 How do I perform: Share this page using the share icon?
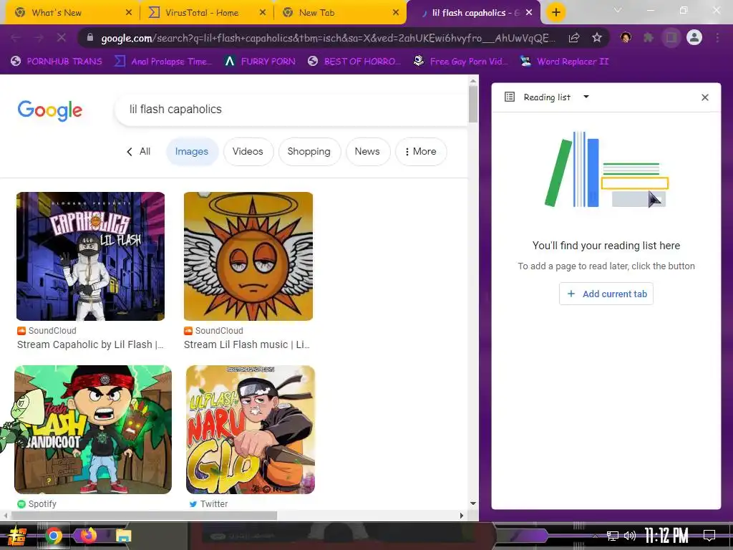[574, 38]
